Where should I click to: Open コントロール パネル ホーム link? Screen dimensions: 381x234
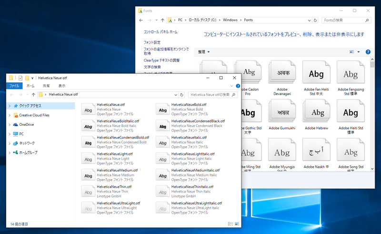[160, 32]
